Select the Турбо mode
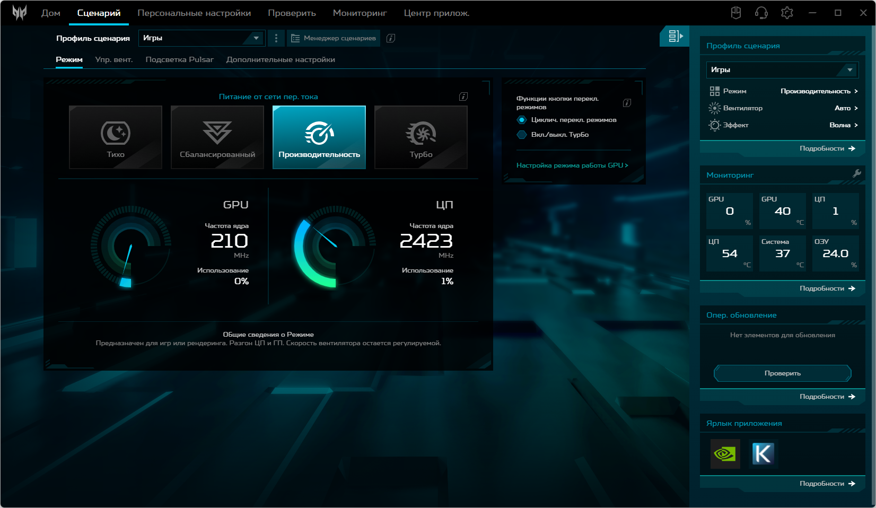 pyautogui.click(x=421, y=137)
